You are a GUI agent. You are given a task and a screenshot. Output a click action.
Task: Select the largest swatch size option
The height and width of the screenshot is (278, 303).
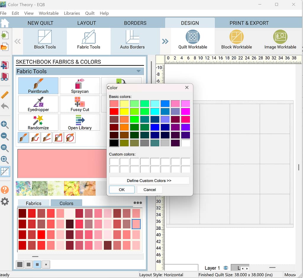click(x=20, y=264)
